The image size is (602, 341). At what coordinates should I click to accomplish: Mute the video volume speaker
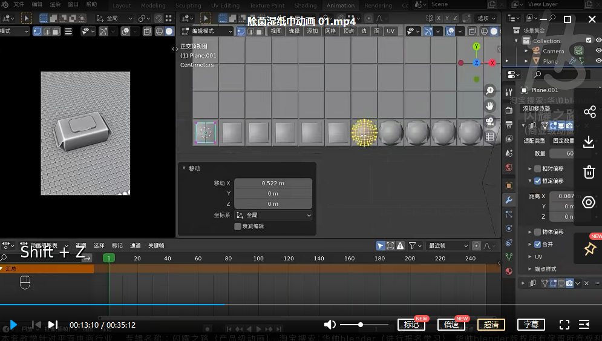pos(330,325)
